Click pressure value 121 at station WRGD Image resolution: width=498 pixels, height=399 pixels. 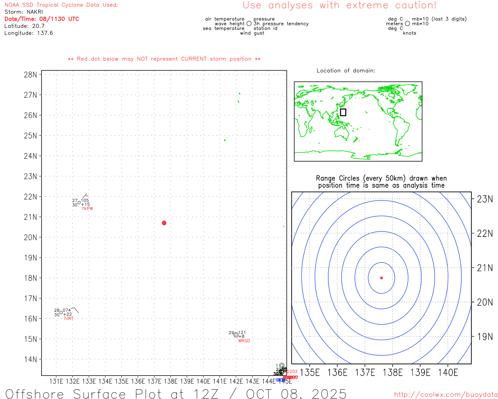242,333
